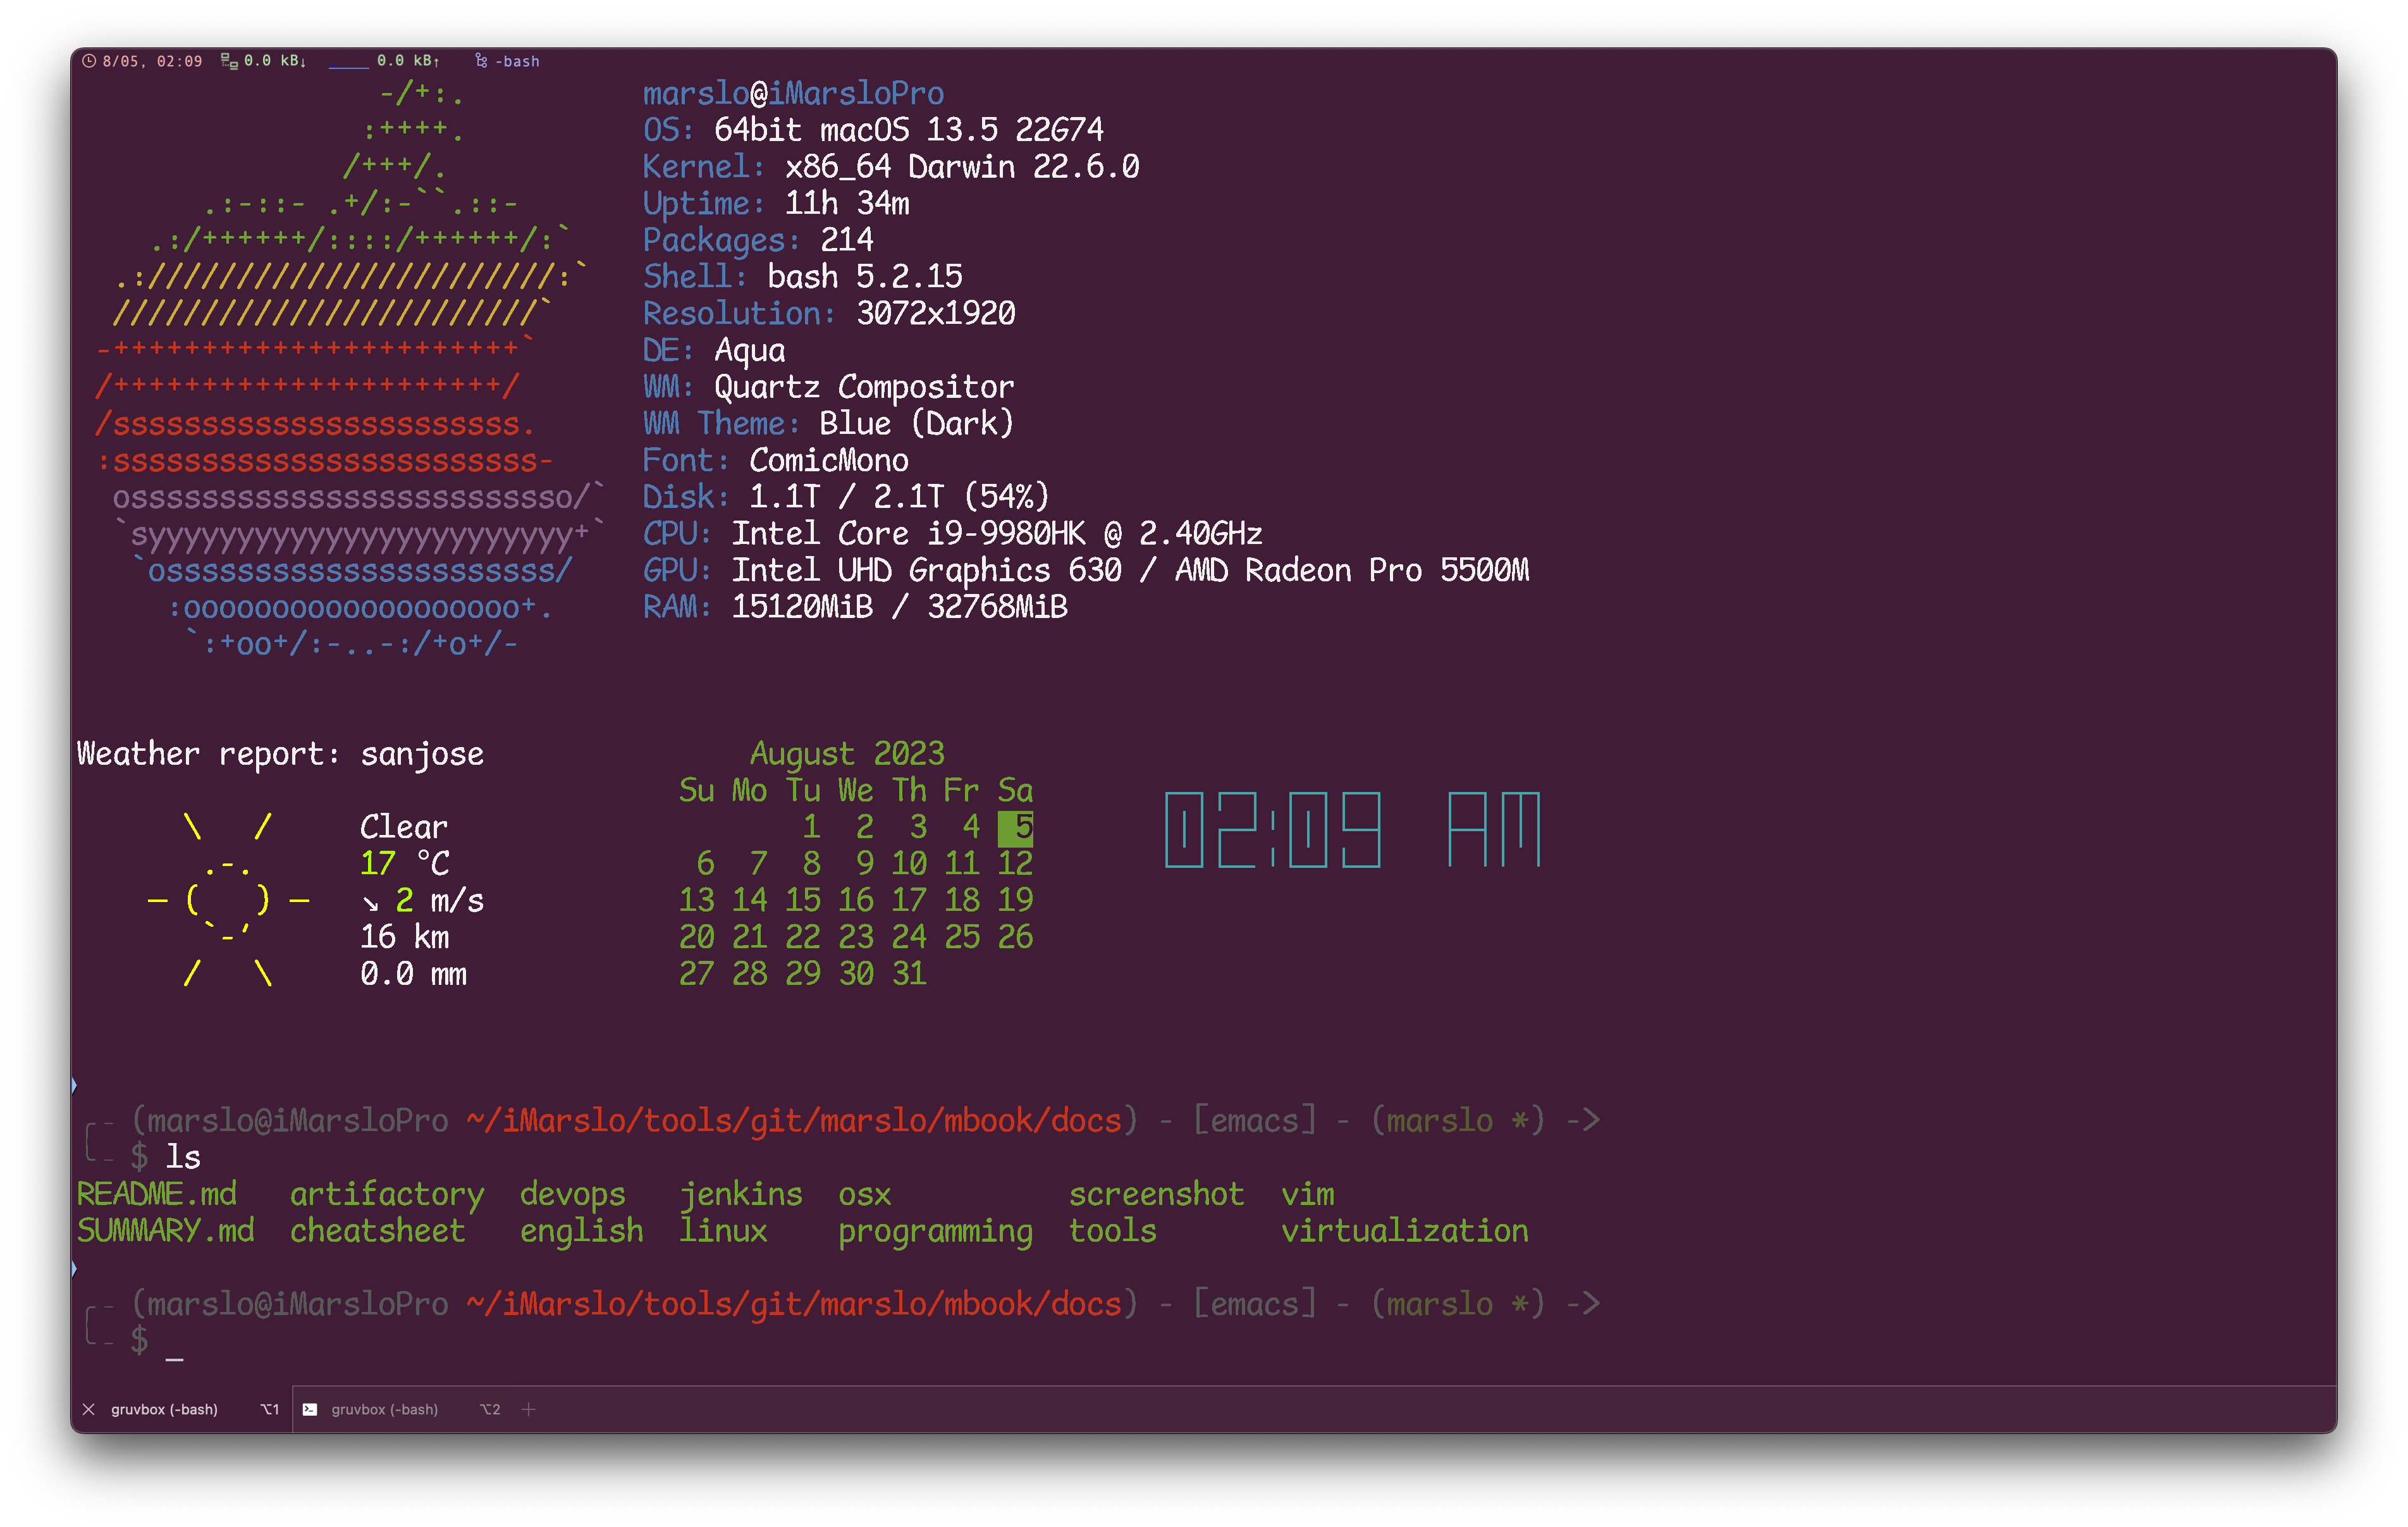Click the Resolution 3072x1920 value
Screen dimensions: 2408x1527
pyautogui.click(x=936, y=313)
